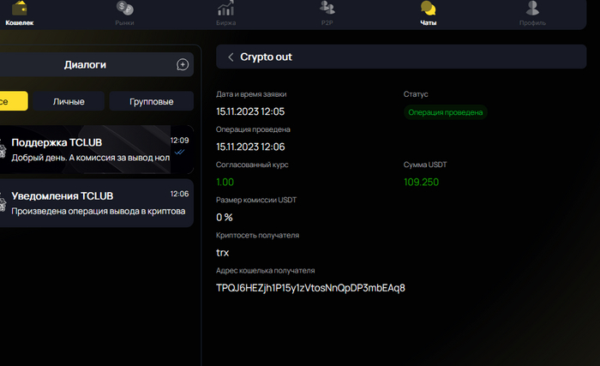
Task: Click the Диалоги panel heading
Action: tap(85, 64)
